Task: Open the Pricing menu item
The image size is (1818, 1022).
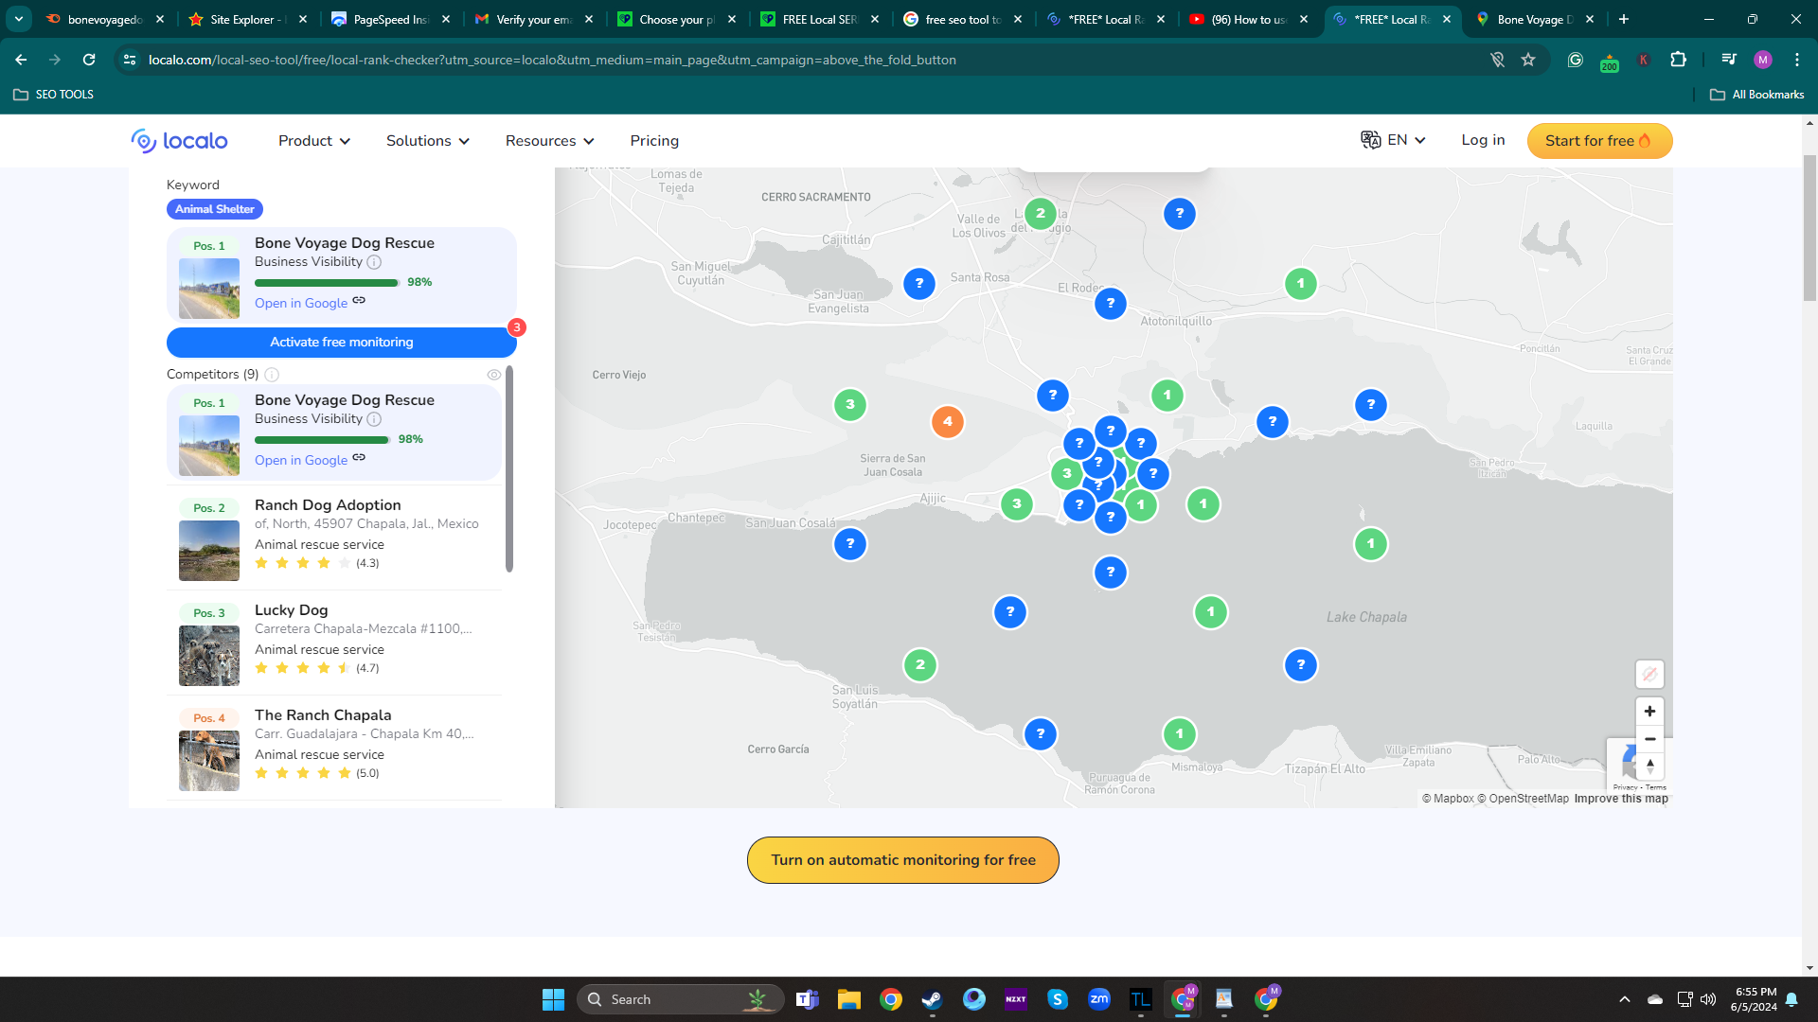Action: point(654,141)
